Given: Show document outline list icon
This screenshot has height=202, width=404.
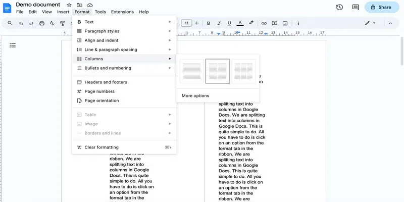Looking at the screenshot, I should click(x=13, y=45).
